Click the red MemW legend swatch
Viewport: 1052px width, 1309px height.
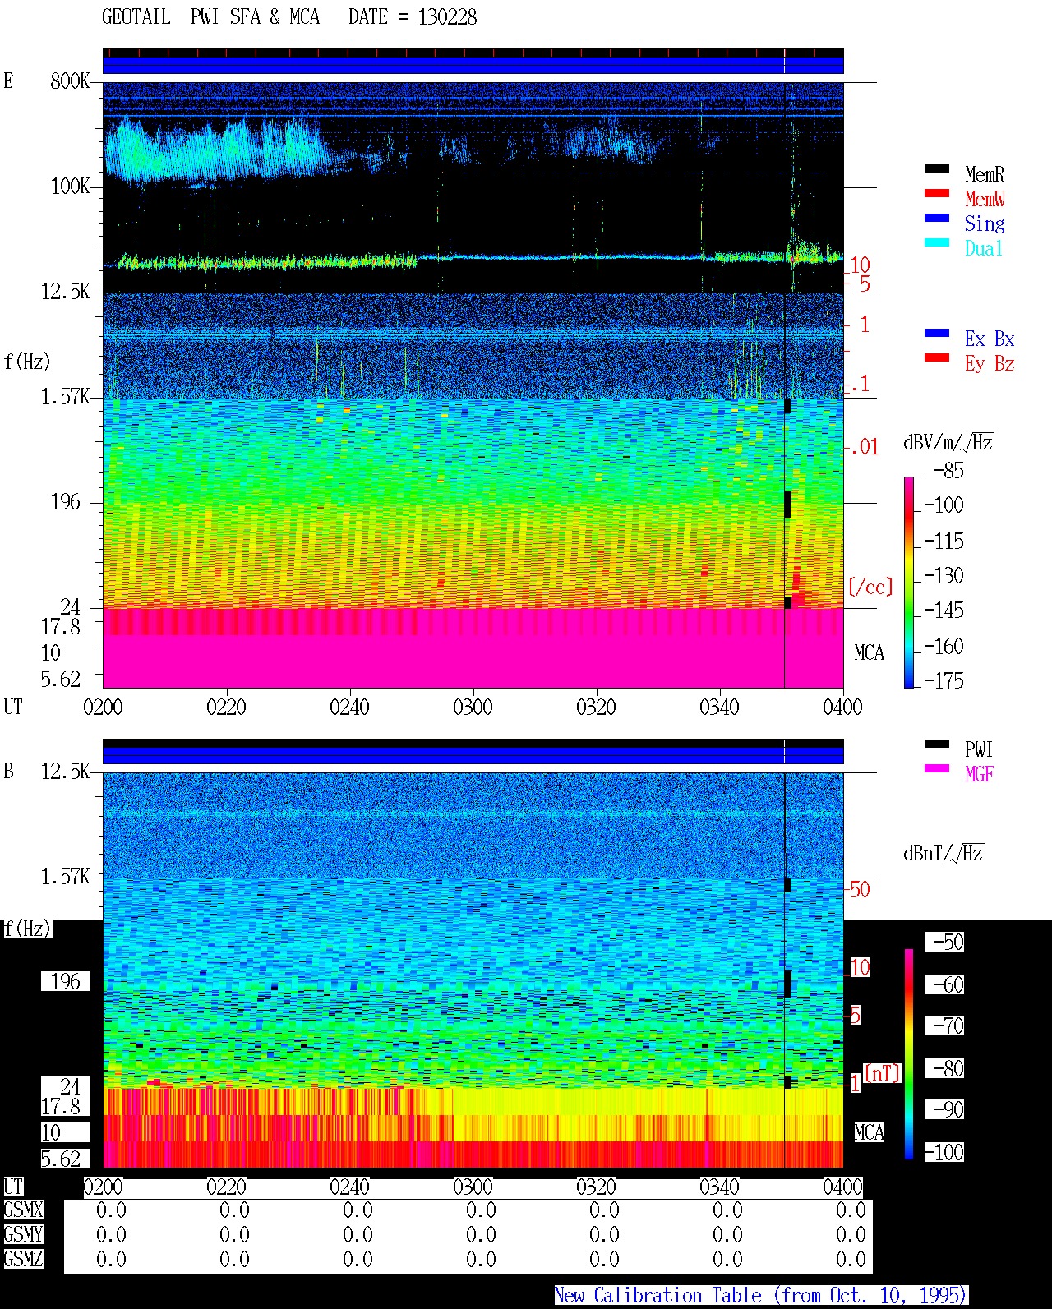click(937, 194)
